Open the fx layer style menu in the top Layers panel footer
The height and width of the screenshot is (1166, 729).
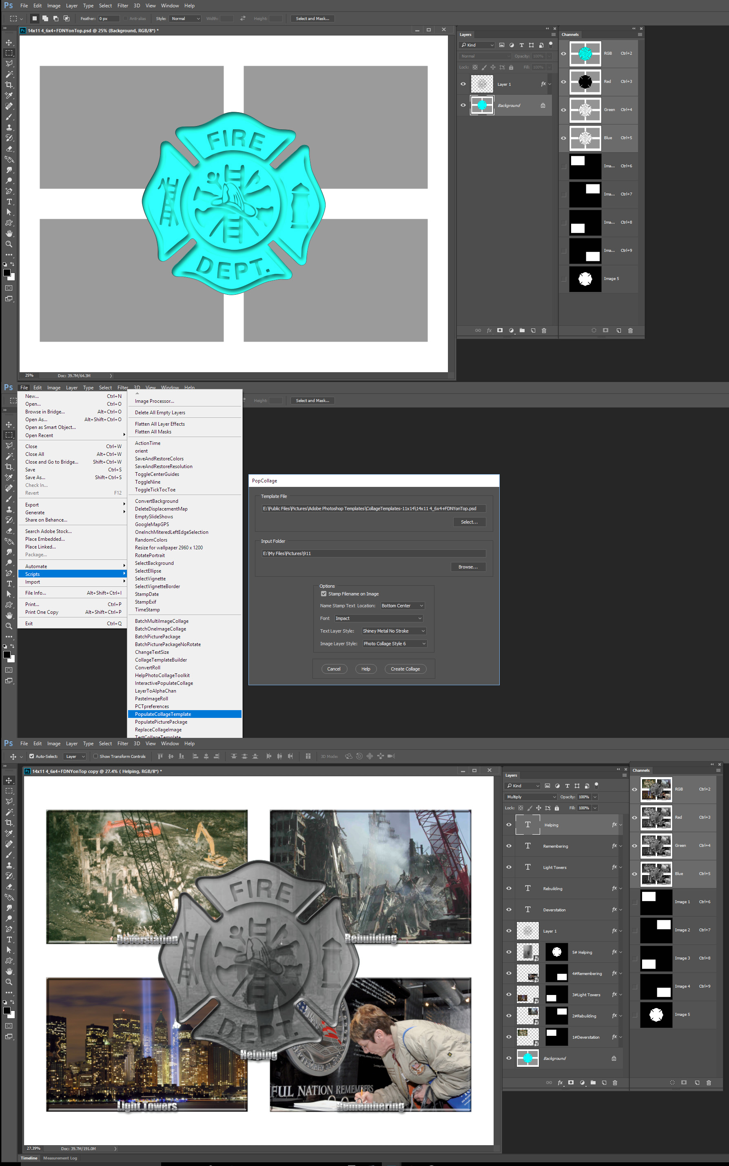[x=489, y=330]
